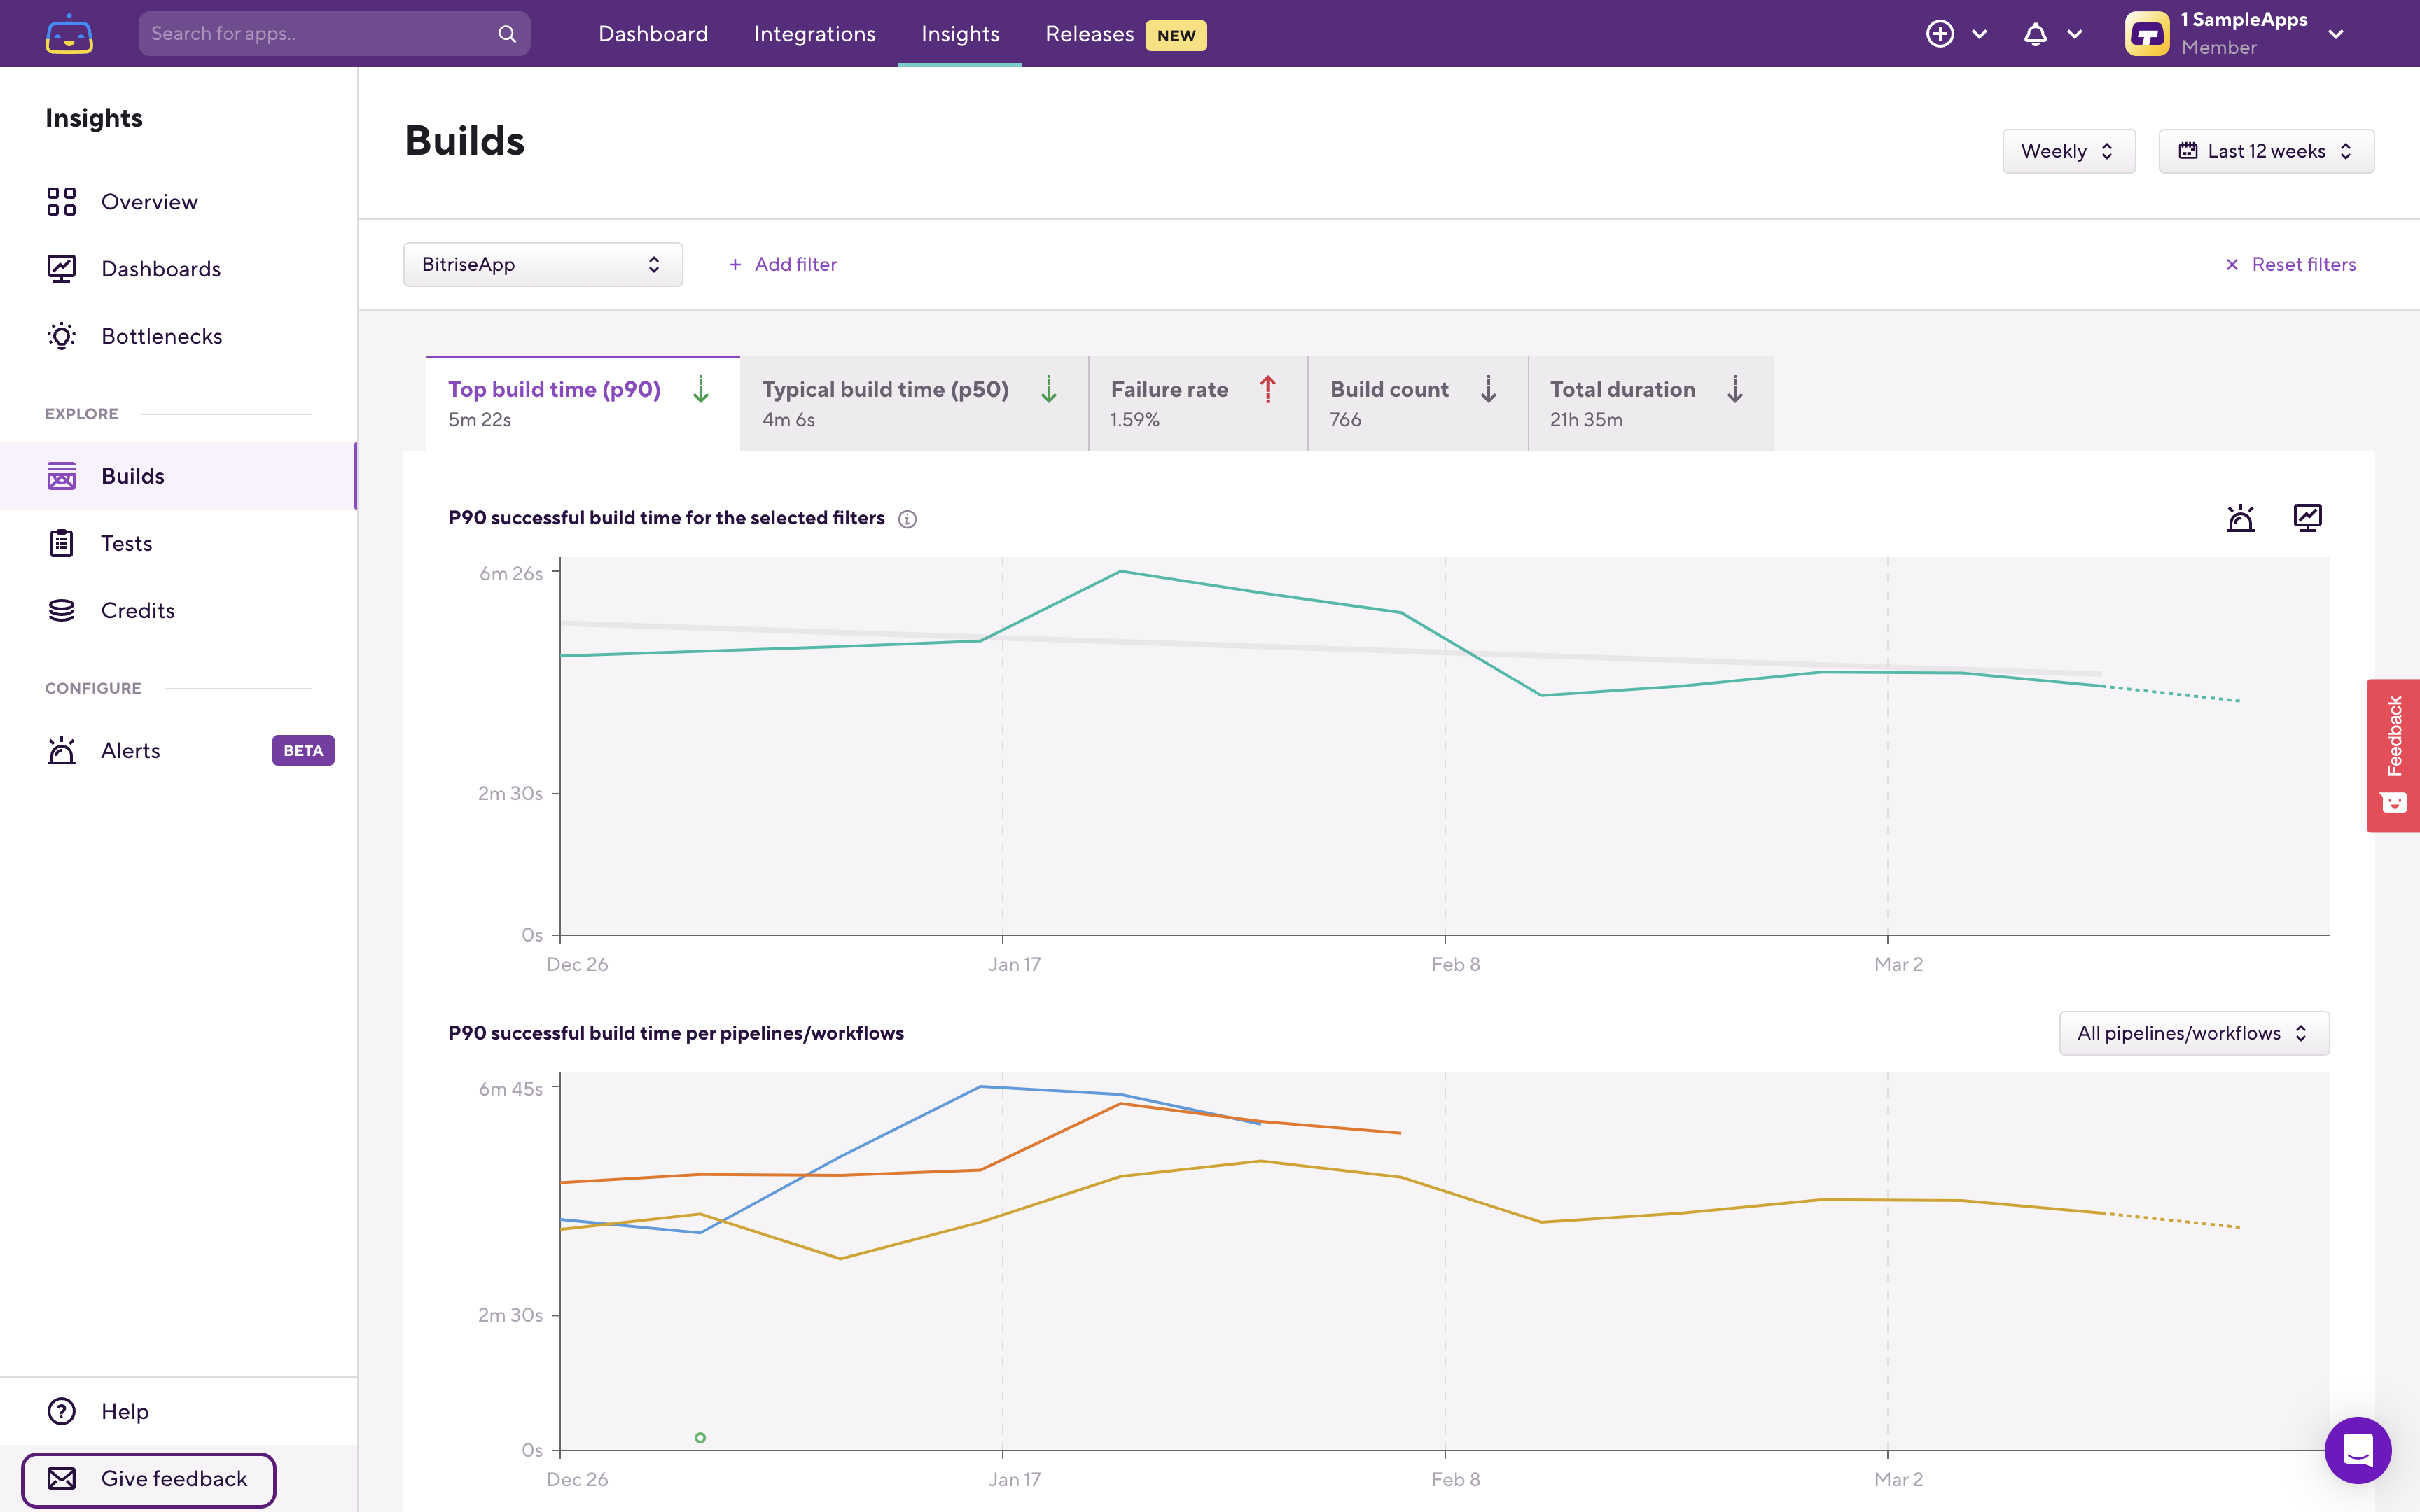Open the plus add-new menu icon
2420x1512 pixels.
coord(1939,34)
